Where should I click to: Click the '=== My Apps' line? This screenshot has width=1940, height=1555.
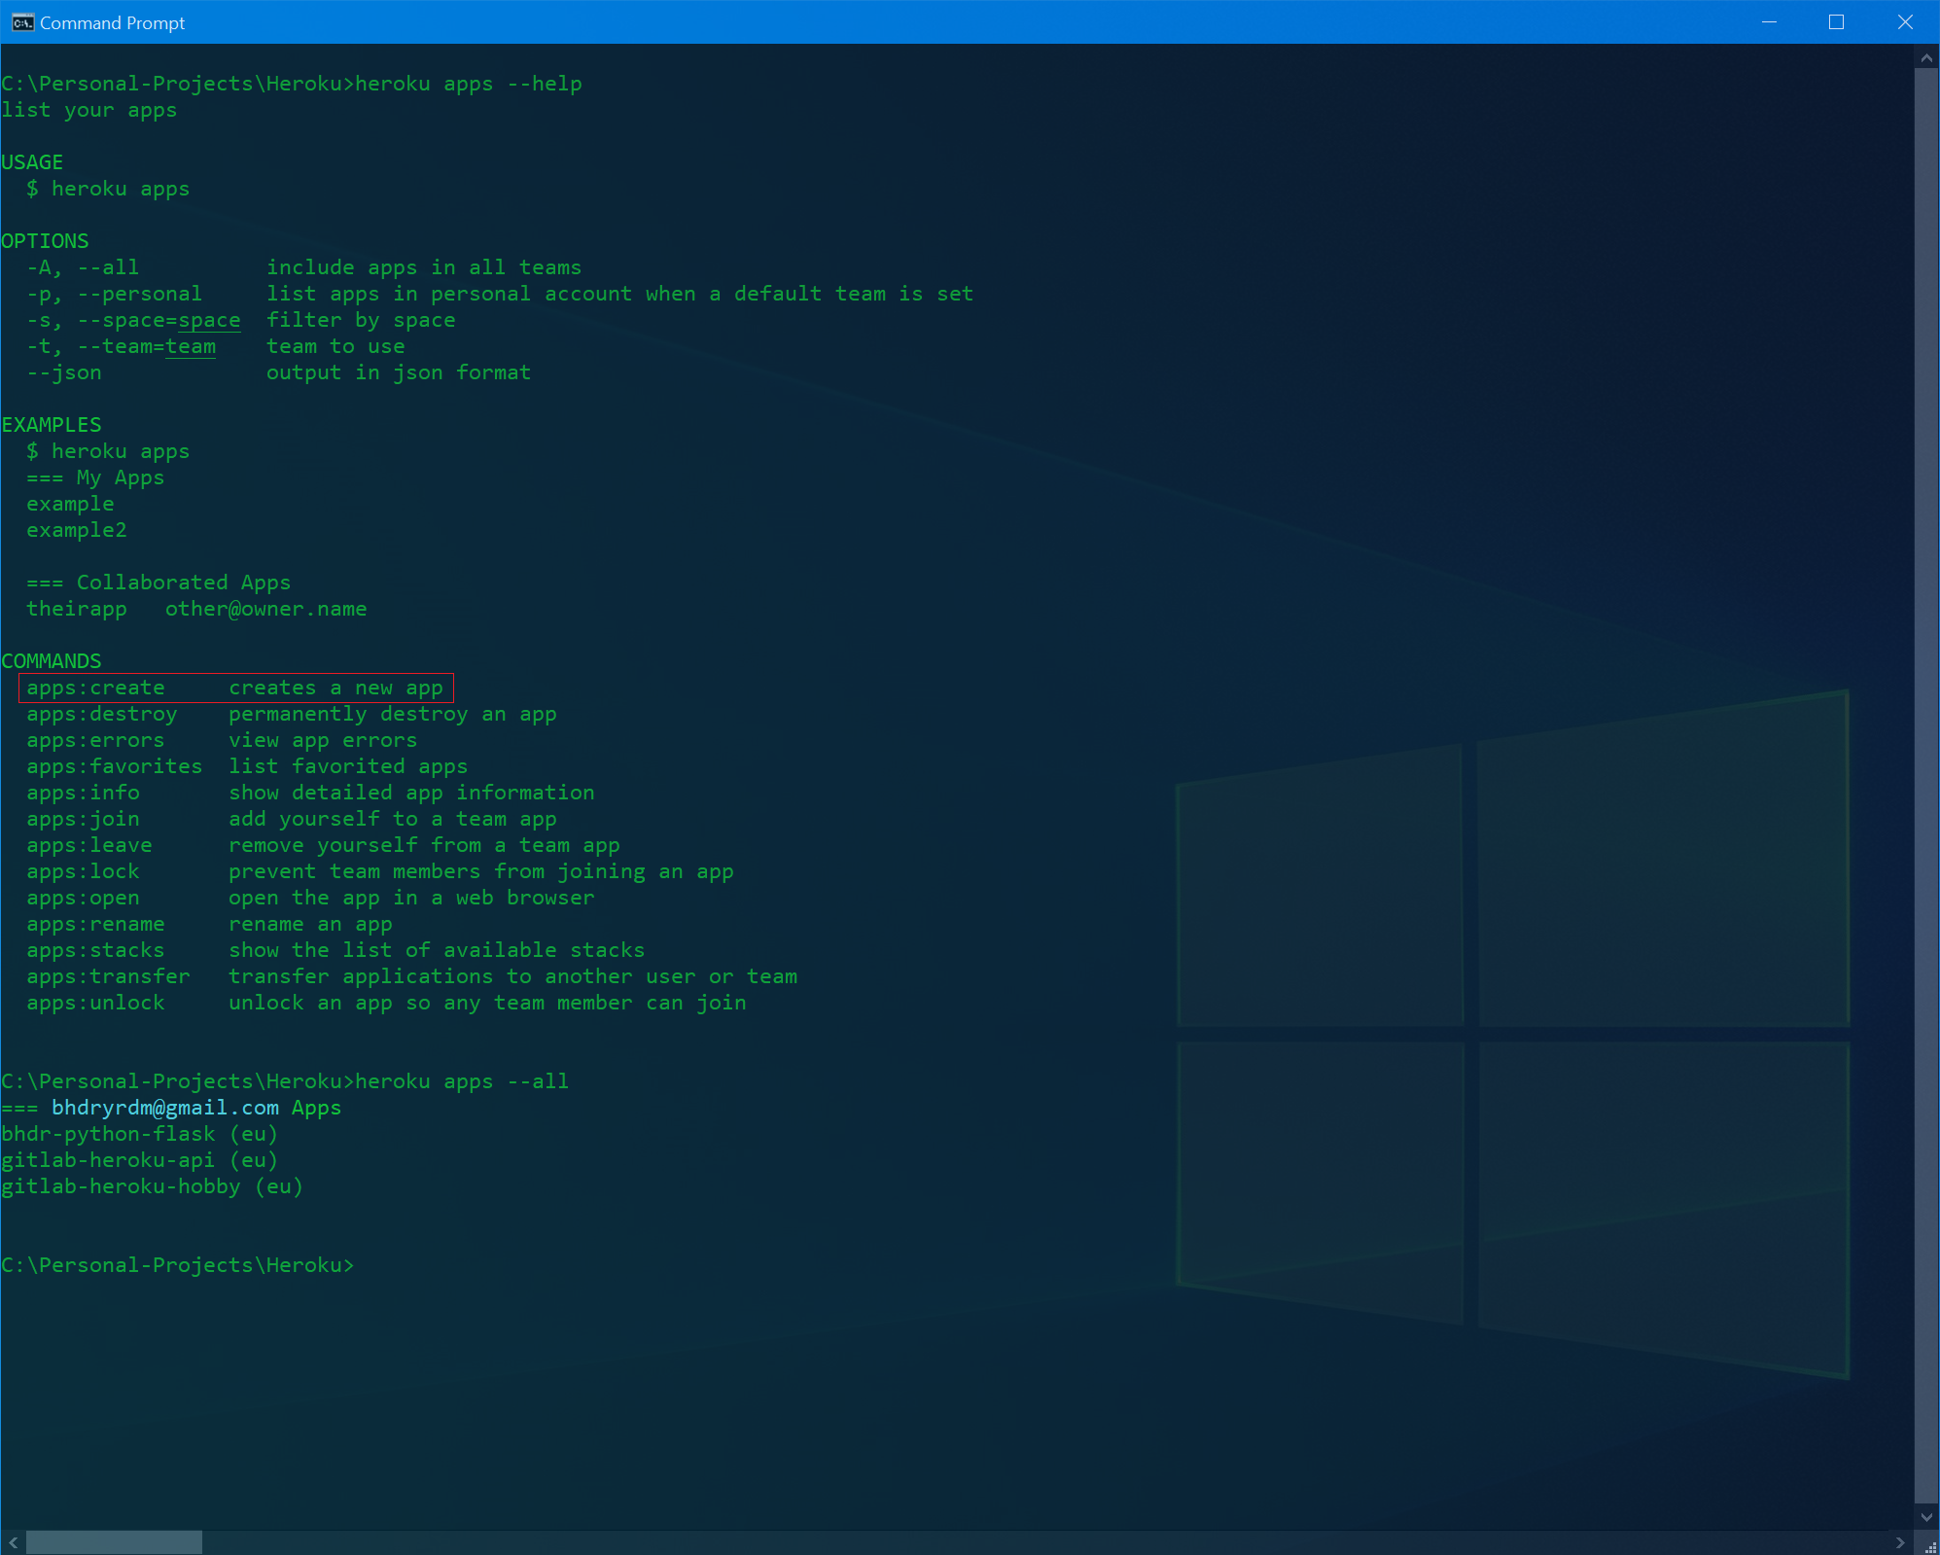click(x=95, y=477)
